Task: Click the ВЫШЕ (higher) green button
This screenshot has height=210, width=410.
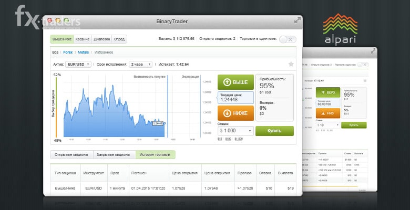Action: click(235, 82)
